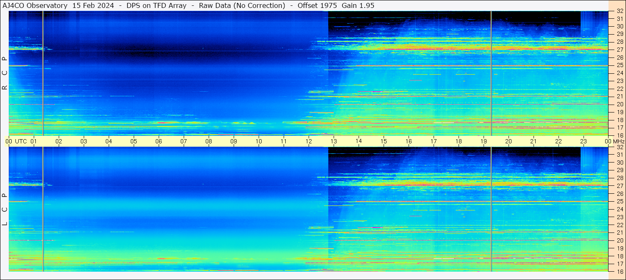Select the Gain 1.95 text in header
Viewport: 626px width, 280px height.
pos(358,5)
